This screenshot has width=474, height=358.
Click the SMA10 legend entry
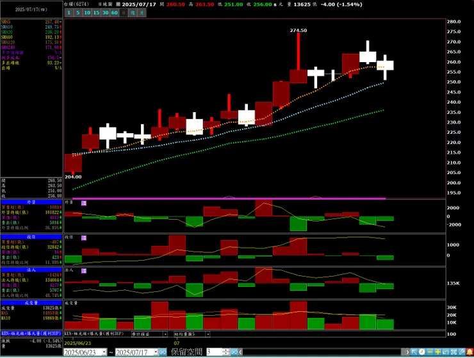tap(31, 27)
